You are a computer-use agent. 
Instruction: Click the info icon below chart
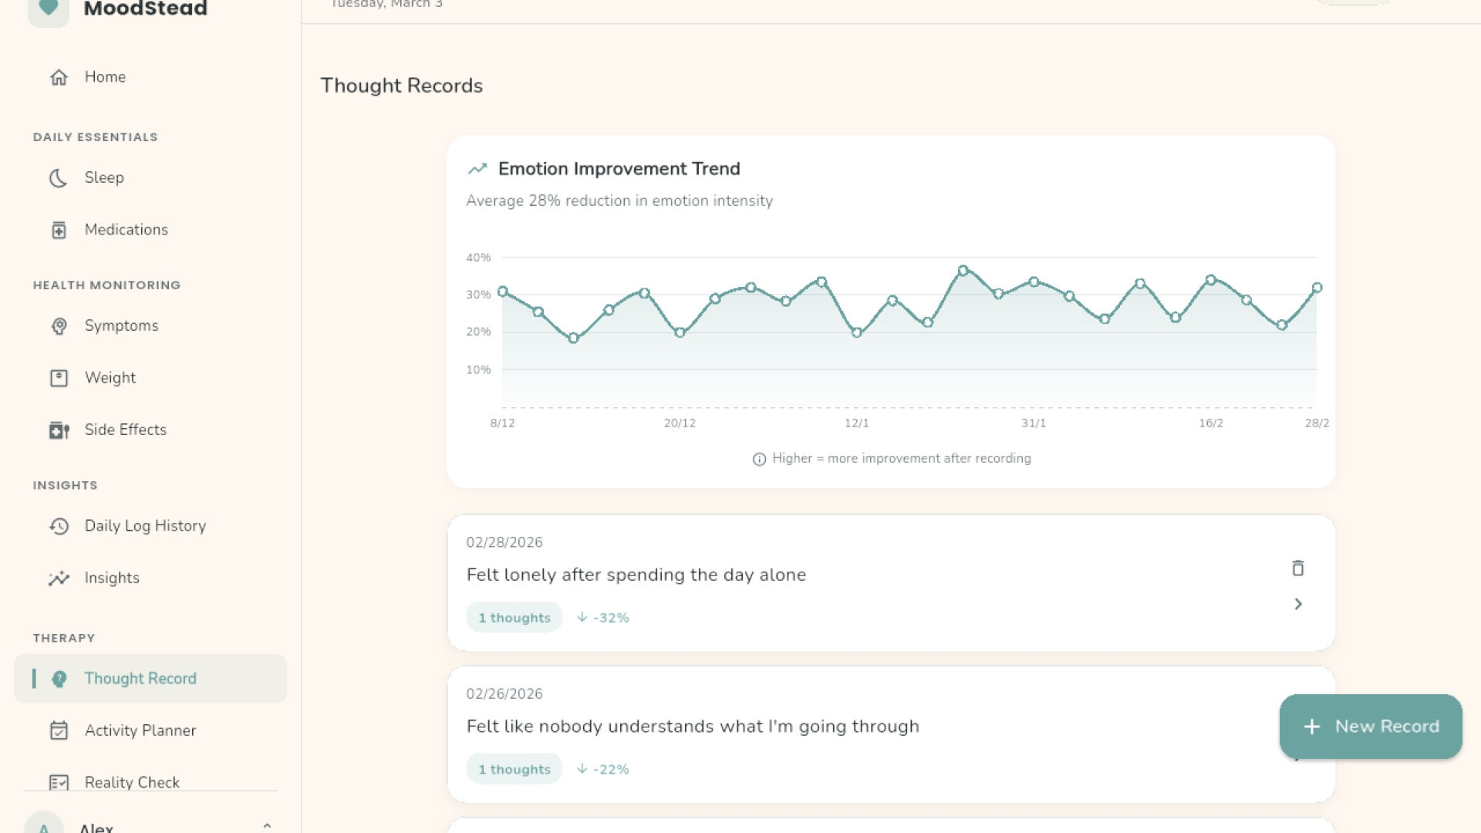pos(759,459)
